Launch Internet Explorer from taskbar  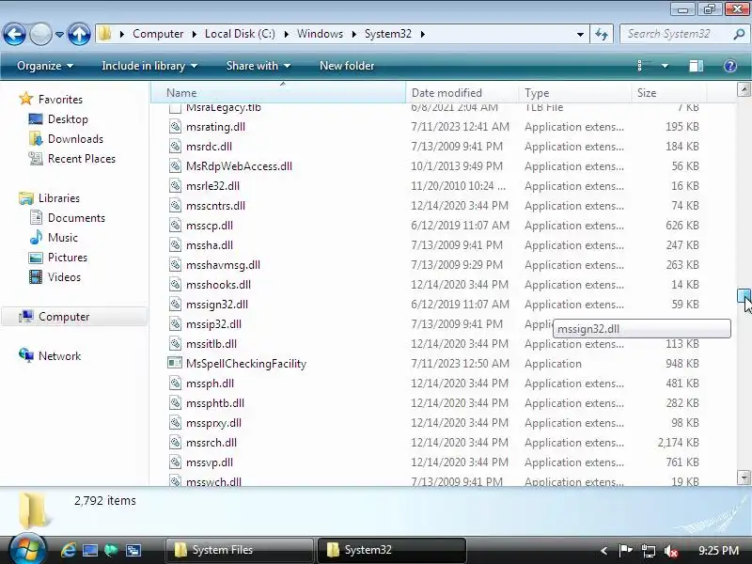pyautogui.click(x=68, y=550)
